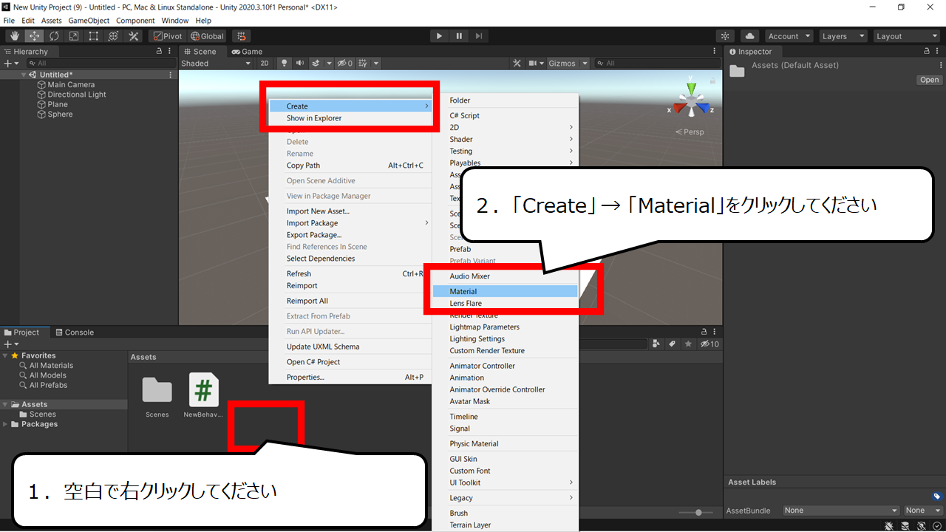The height and width of the screenshot is (532, 946).
Task: Click the Step forward button
Action: click(479, 36)
